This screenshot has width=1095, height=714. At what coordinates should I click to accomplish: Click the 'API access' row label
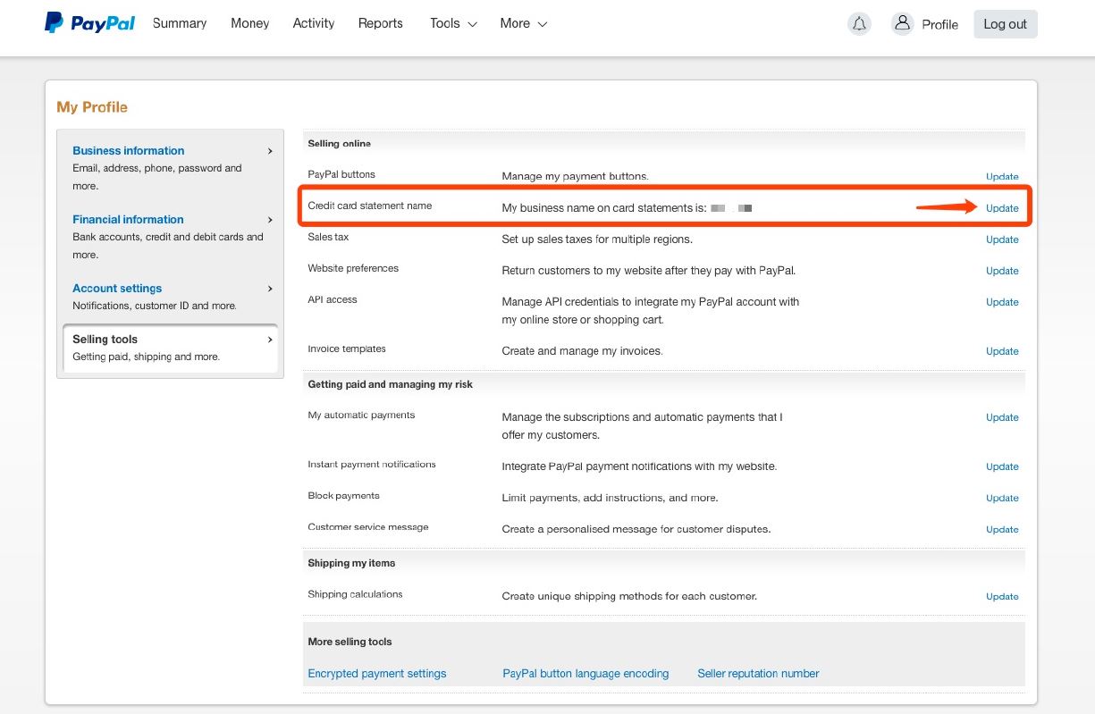coord(333,299)
